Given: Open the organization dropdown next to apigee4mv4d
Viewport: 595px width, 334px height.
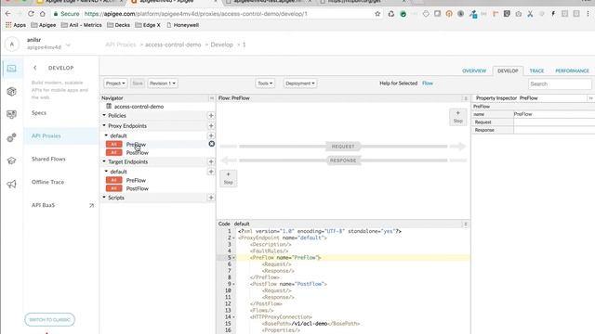Looking at the screenshot, I should click(x=68, y=46).
